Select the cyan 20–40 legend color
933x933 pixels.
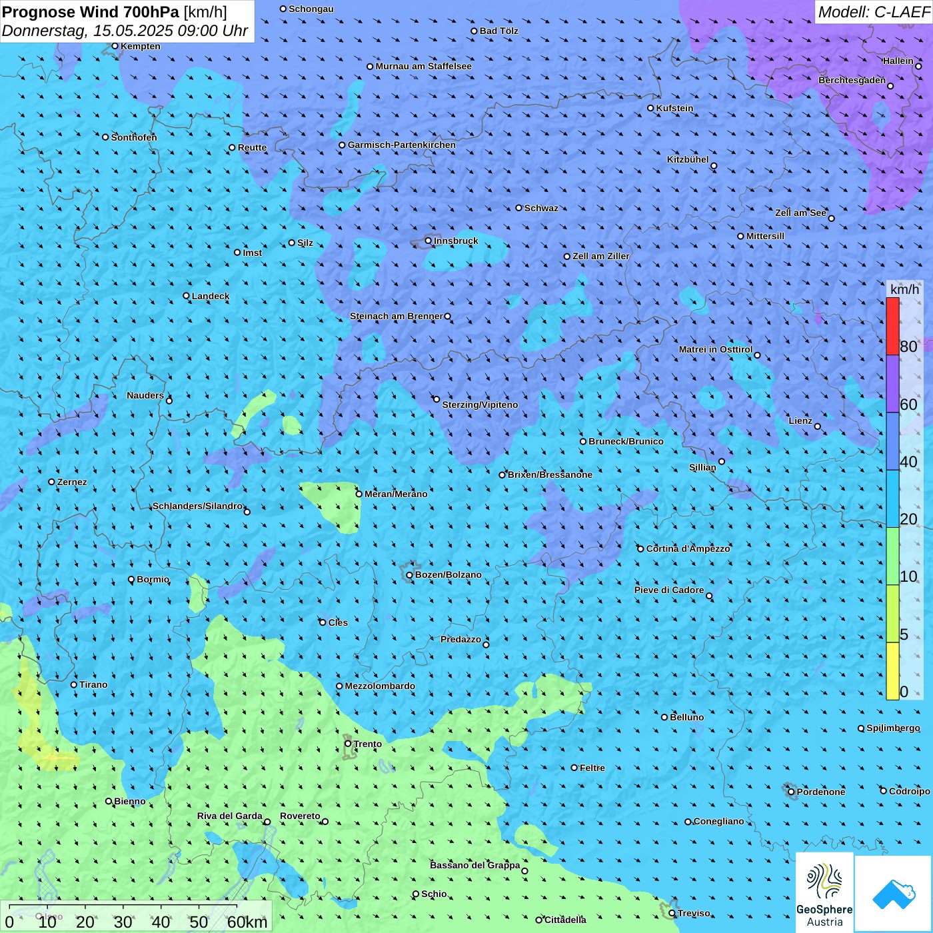892,499
